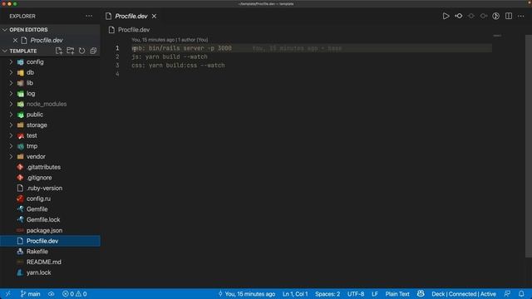
Task: Collapse the OPEN EDITORS section
Action: click(50, 30)
